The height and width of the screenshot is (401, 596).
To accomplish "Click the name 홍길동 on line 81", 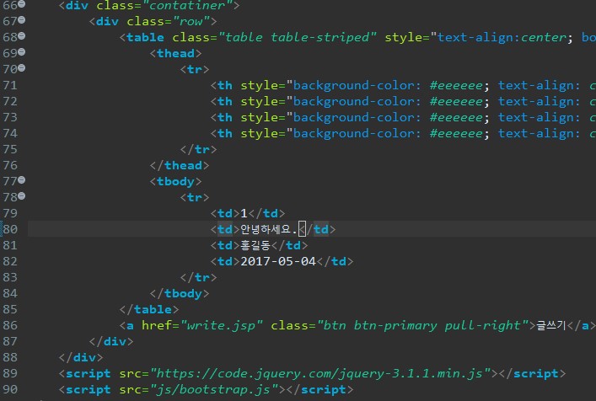I will click(x=255, y=245).
